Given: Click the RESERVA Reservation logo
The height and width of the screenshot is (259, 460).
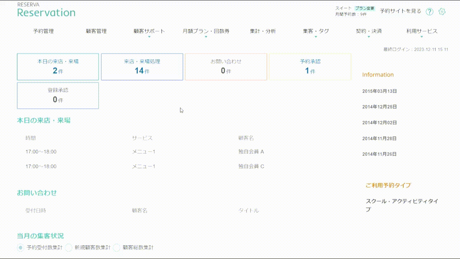Looking at the screenshot, I should [46, 10].
